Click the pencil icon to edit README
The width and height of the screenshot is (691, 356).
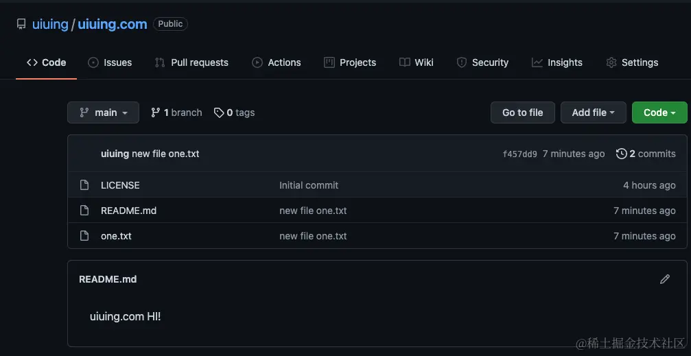coord(664,279)
